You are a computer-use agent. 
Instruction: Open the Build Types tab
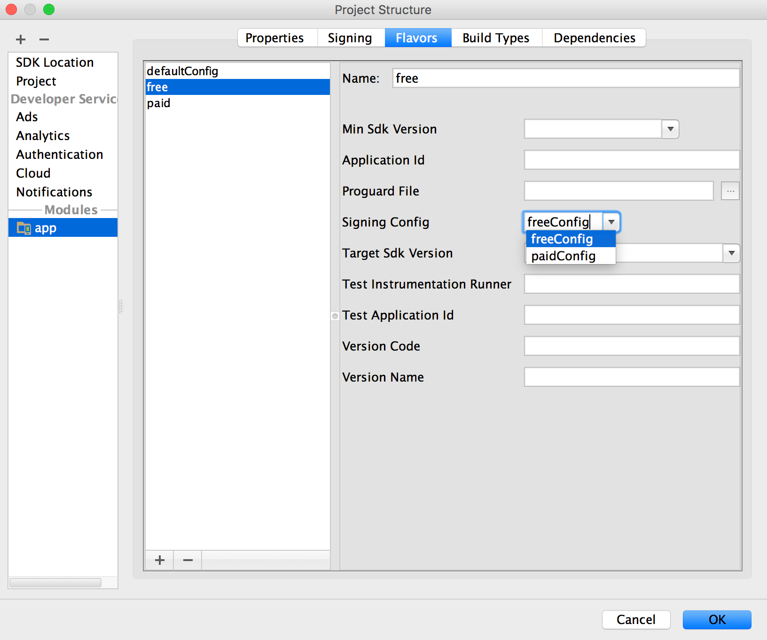pos(496,38)
